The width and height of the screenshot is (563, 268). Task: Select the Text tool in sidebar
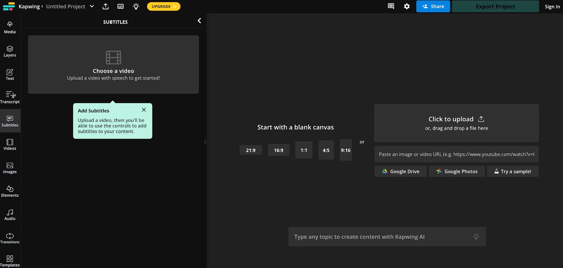tap(10, 74)
